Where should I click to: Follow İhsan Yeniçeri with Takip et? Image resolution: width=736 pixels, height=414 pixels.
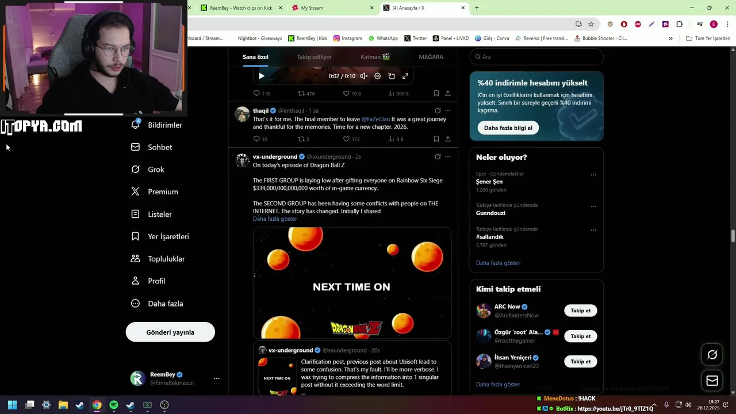pos(581,362)
